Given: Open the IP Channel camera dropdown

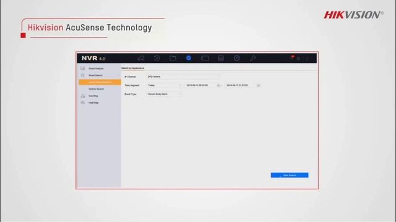Looking at the screenshot, I should 184,76.
